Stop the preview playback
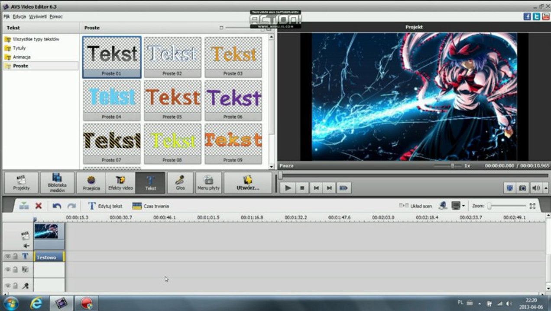This screenshot has width=551, height=311. 302,188
